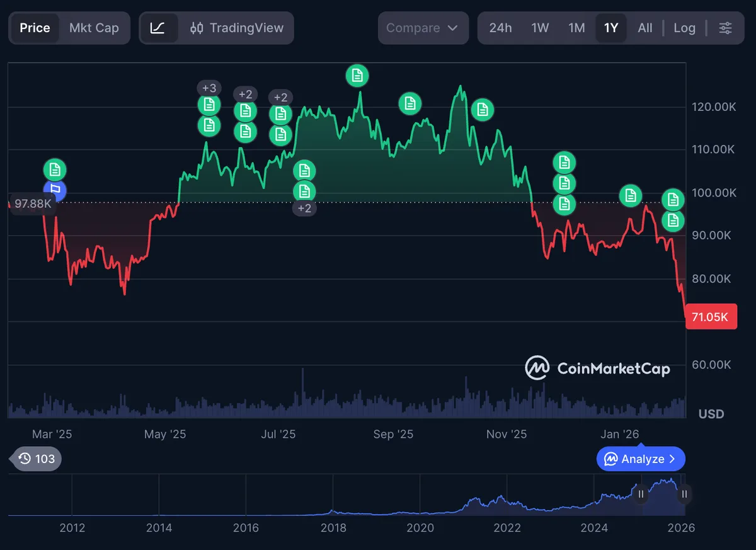Switch to the 1M timeframe tab
Screen dimensions: 756x550
[576, 28]
